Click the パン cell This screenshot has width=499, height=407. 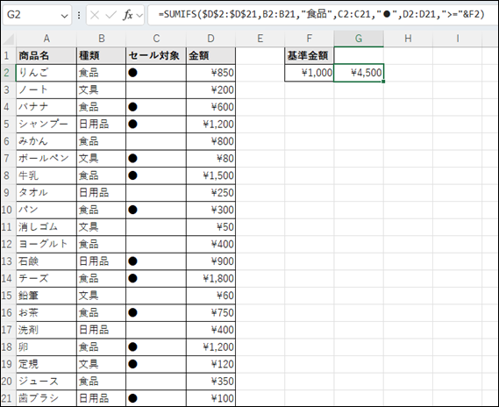[x=46, y=210]
